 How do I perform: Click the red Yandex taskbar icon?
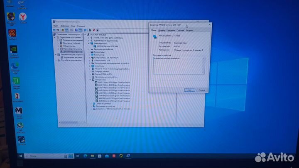(114, 156)
